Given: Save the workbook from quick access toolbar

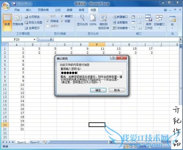Looking at the screenshot, I should (14, 4).
